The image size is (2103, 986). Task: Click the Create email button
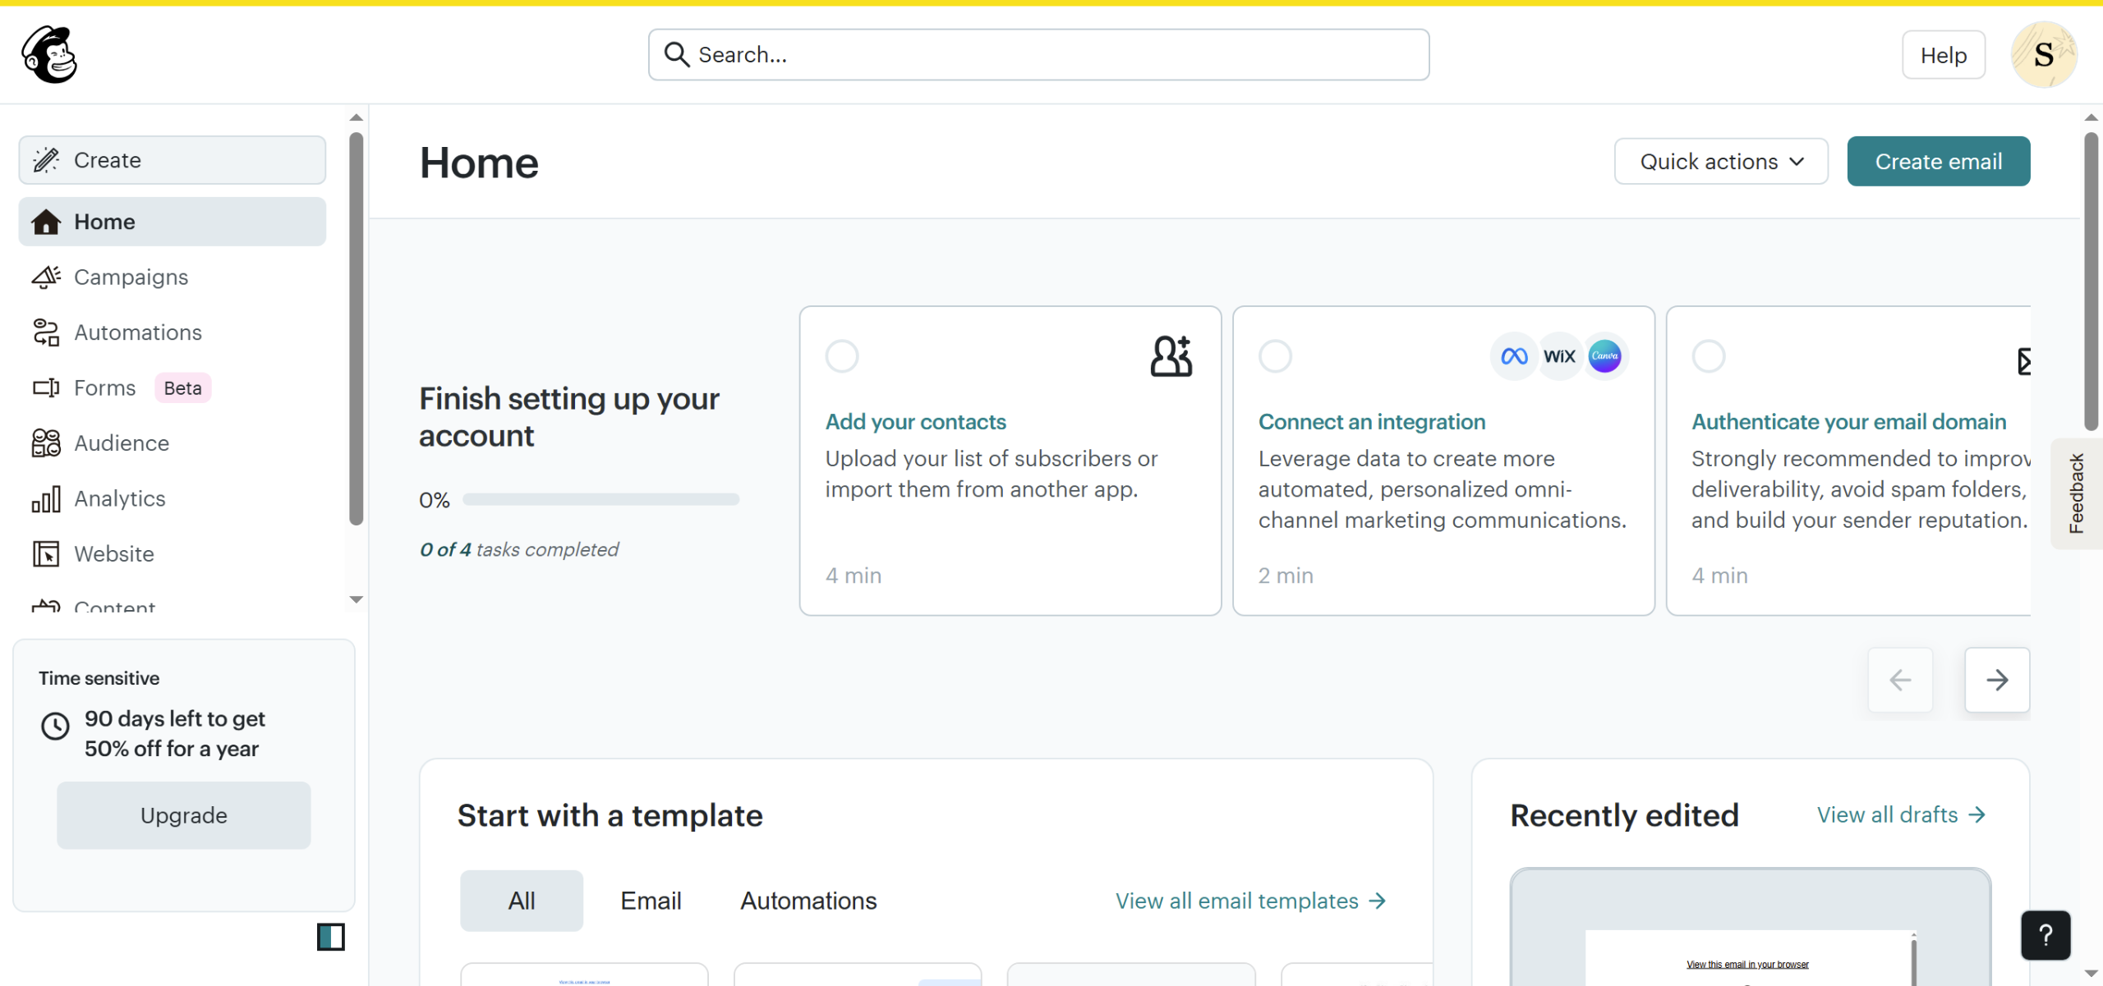tap(1938, 162)
